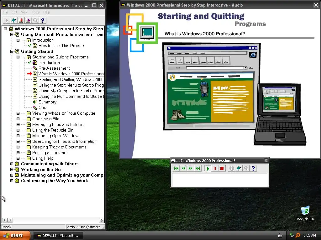Image resolution: width=321 pixels, height=240 pixels.
Task: Select the Printing a Document lesson
Action: tap(51, 152)
